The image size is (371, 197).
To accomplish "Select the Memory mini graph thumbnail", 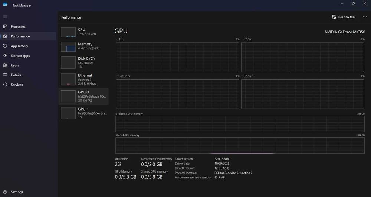I will [68, 47].
